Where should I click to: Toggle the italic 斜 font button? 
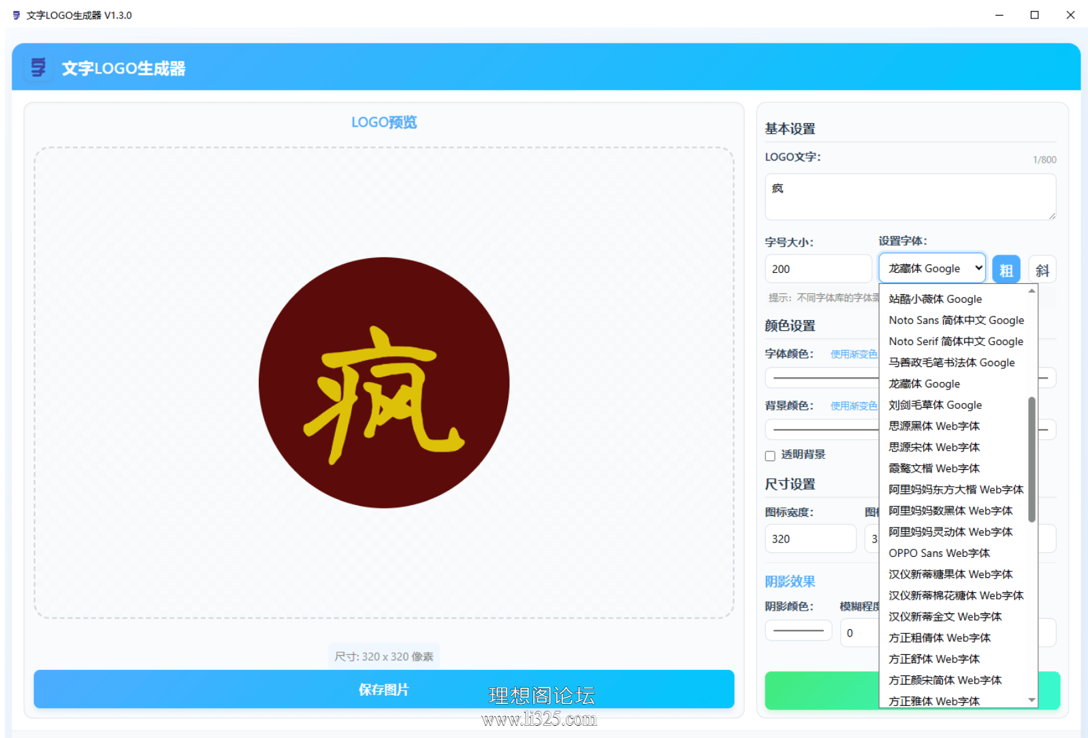[x=1042, y=269]
